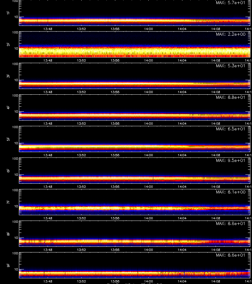Click the 100 tick label of 7F panel
Image resolution: width=252 pixels, height=284 pixels.
tap(15, 190)
